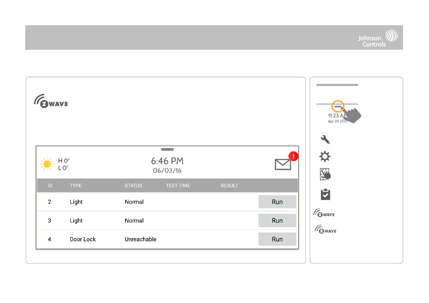Click the STATUS column header

134,186
